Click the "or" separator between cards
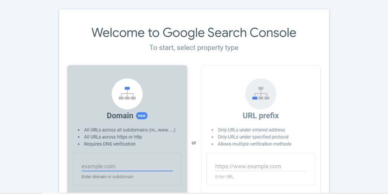The image size is (388, 194). [x=194, y=143]
